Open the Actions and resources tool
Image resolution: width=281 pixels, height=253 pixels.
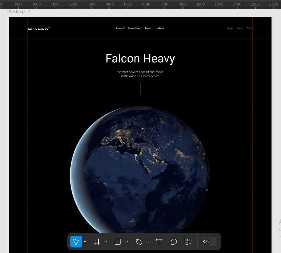188,242
